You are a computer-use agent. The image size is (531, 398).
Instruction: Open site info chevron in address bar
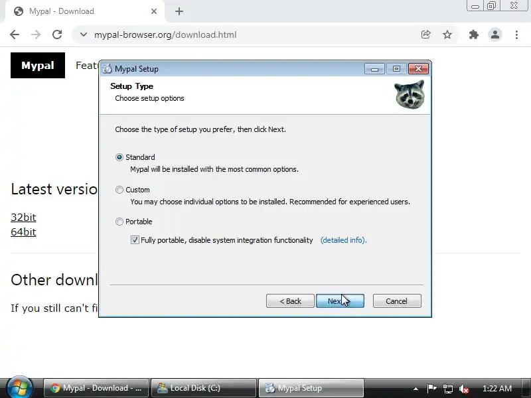(x=84, y=34)
